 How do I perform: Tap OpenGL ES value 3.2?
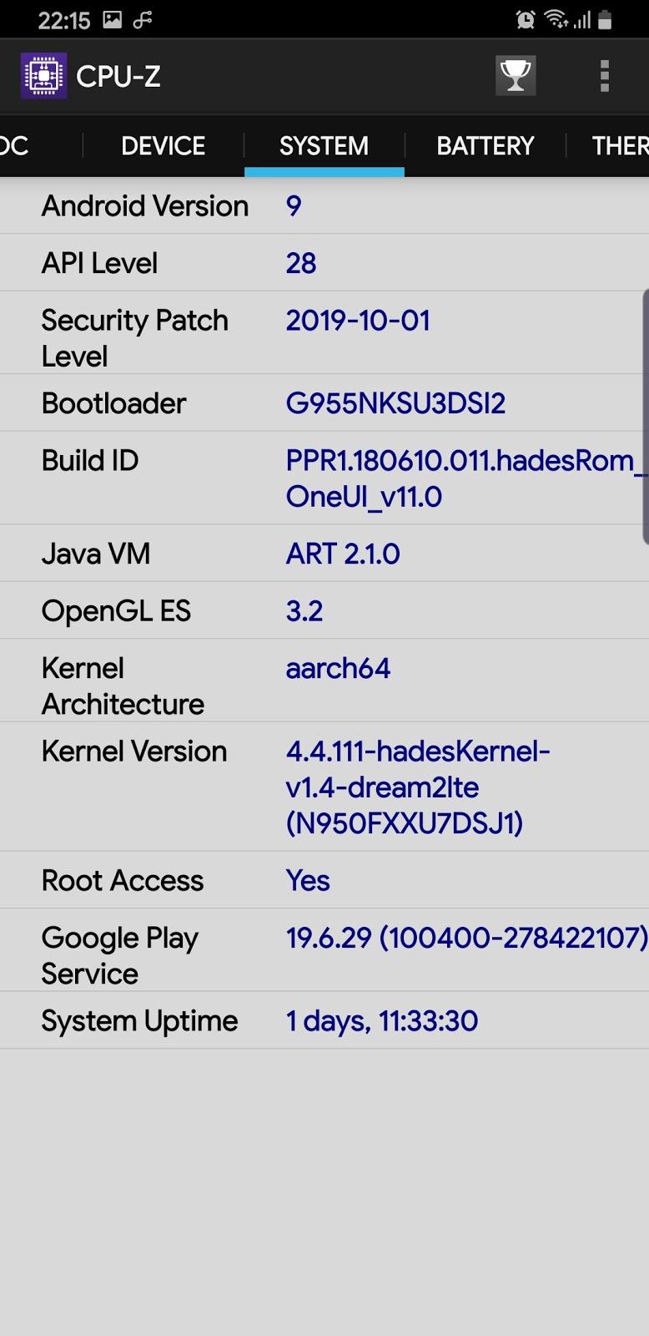click(x=304, y=611)
